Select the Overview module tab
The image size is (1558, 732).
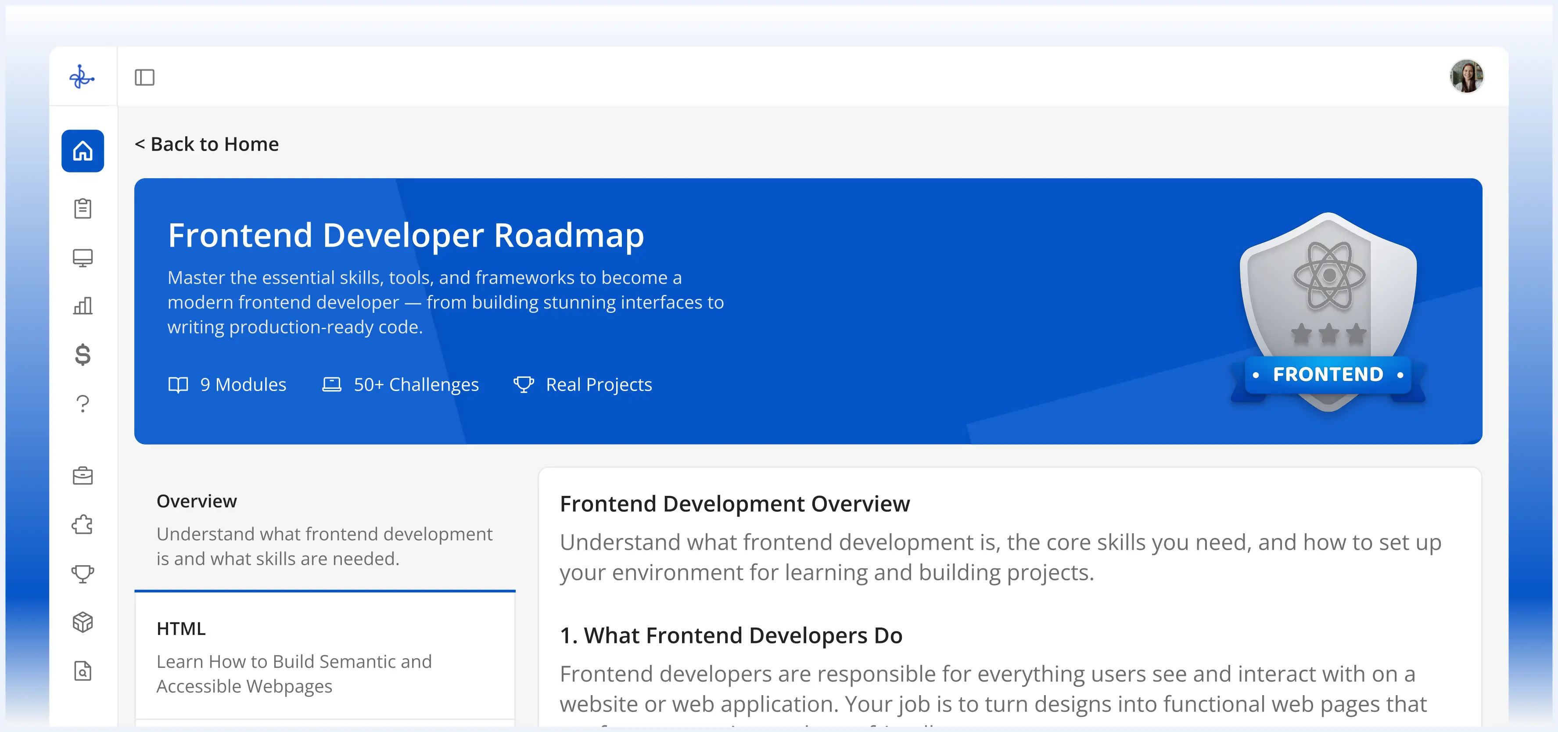pos(325,529)
